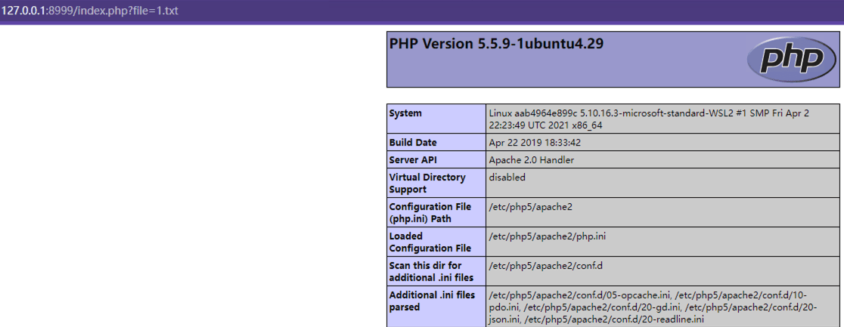The height and width of the screenshot is (327, 844).
Task: Select the /etc/php5/apache2/php.ini value
Action: coord(548,236)
